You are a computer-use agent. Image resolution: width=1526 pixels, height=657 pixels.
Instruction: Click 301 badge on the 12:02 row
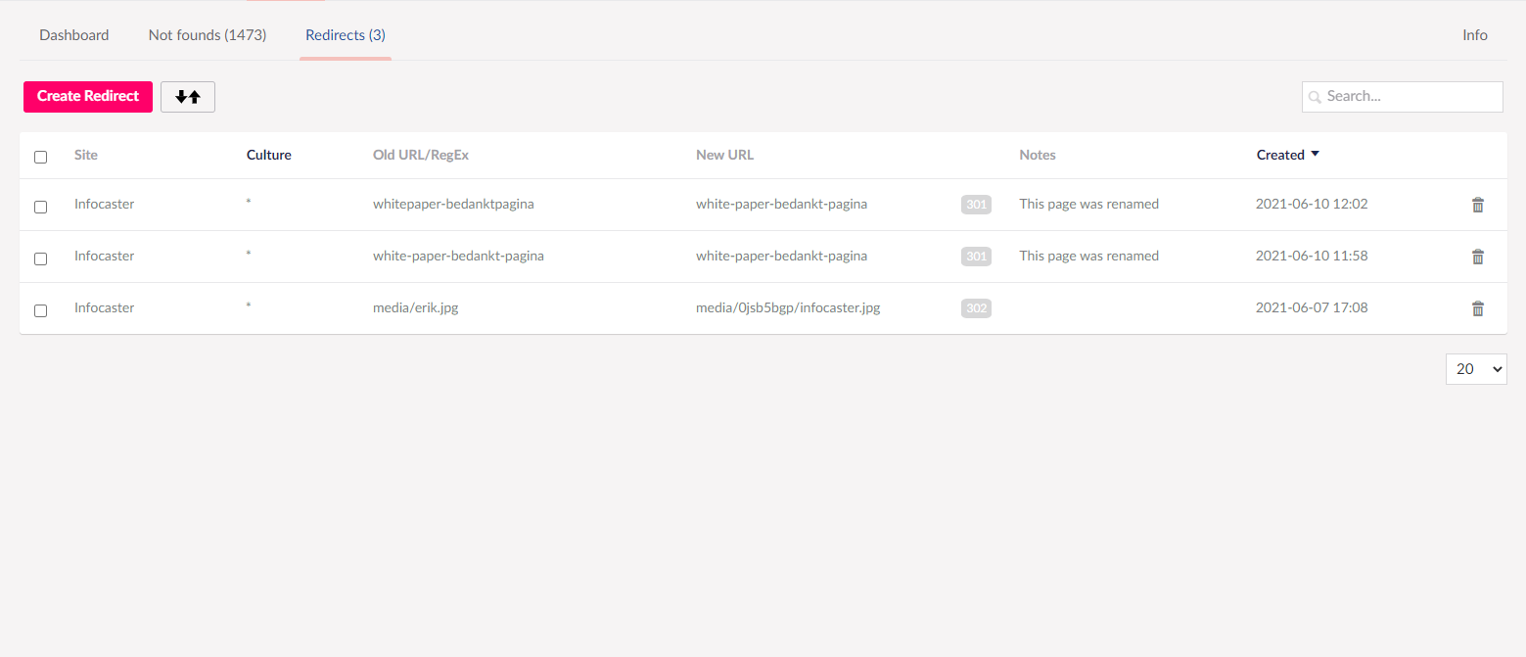click(976, 205)
